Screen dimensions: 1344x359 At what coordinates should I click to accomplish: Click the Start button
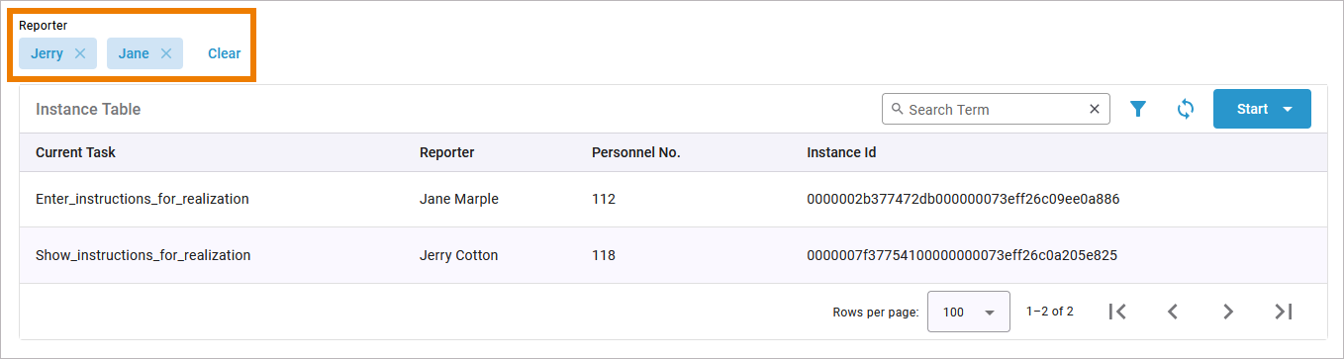[x=1252, y=109]
